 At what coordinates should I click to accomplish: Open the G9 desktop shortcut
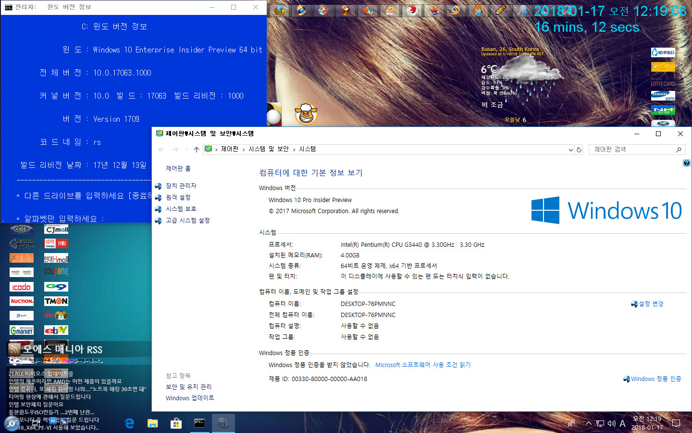56,287
